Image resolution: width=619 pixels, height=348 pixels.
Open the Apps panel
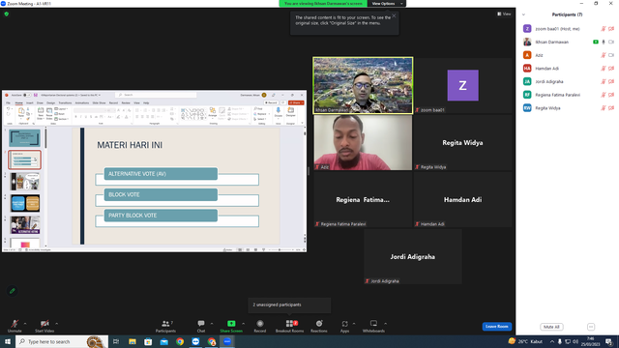click(x=344, y=326)
